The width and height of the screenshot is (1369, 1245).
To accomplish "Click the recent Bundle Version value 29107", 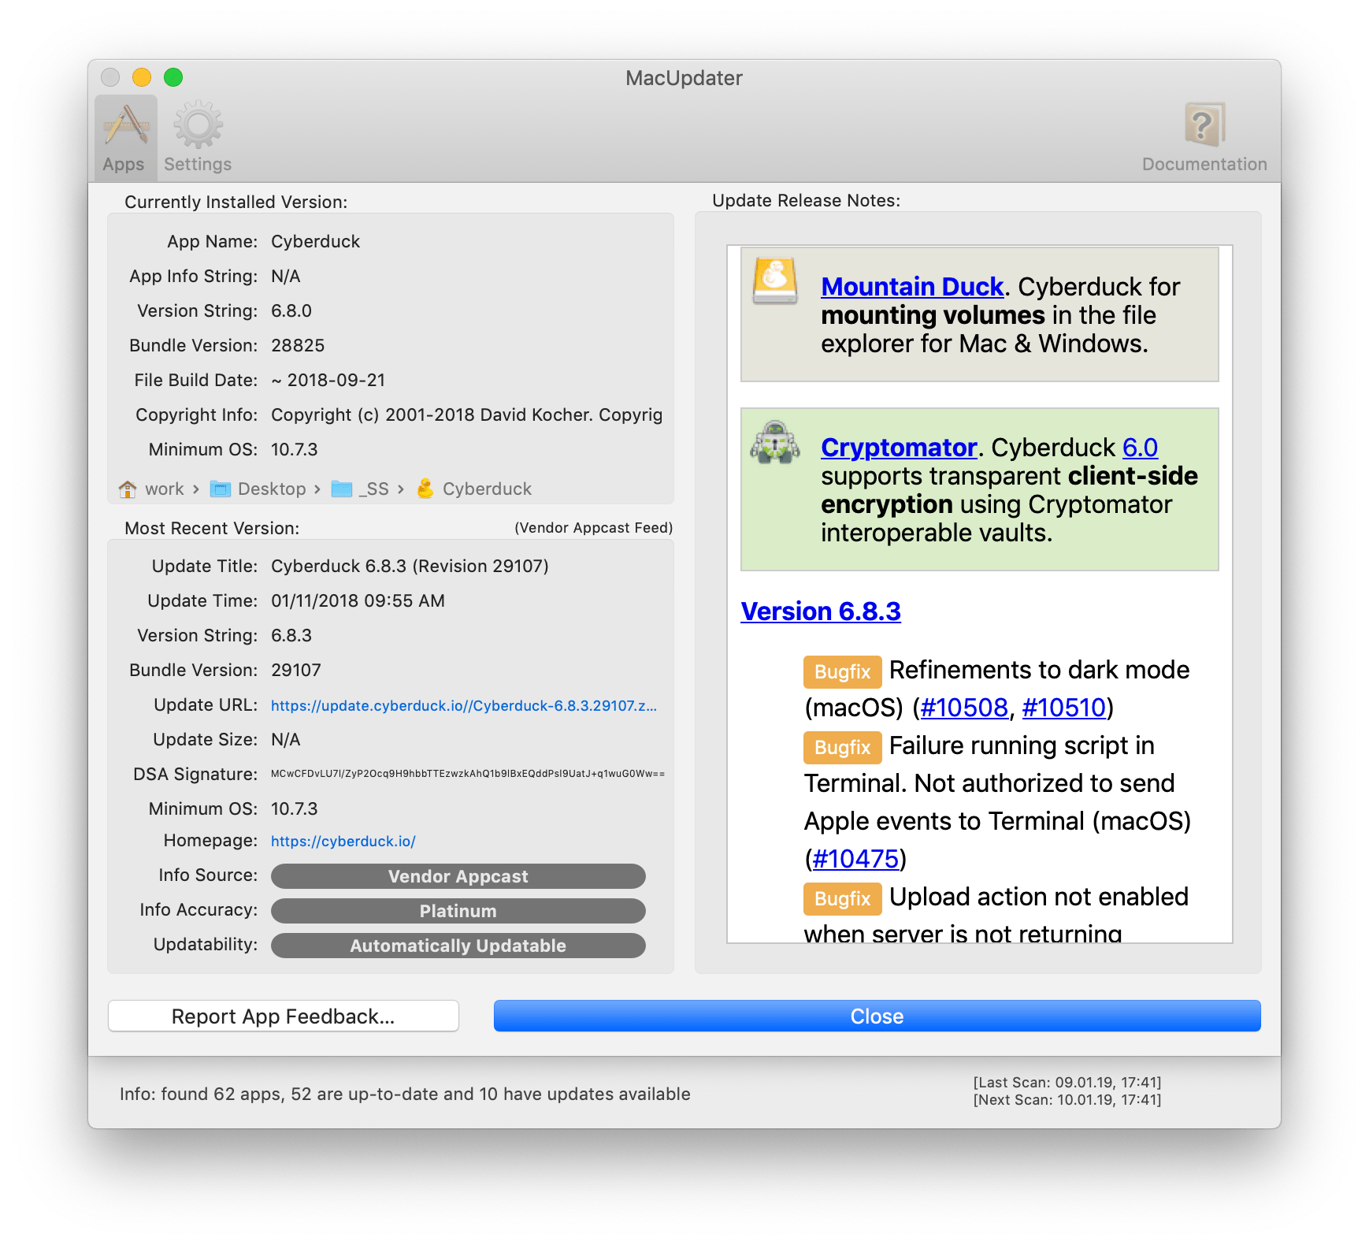I will tap(296, 671).
